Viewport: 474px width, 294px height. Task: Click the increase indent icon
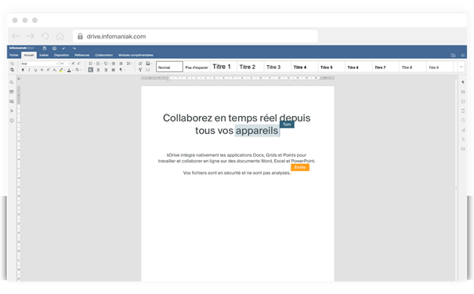point(121,64)
